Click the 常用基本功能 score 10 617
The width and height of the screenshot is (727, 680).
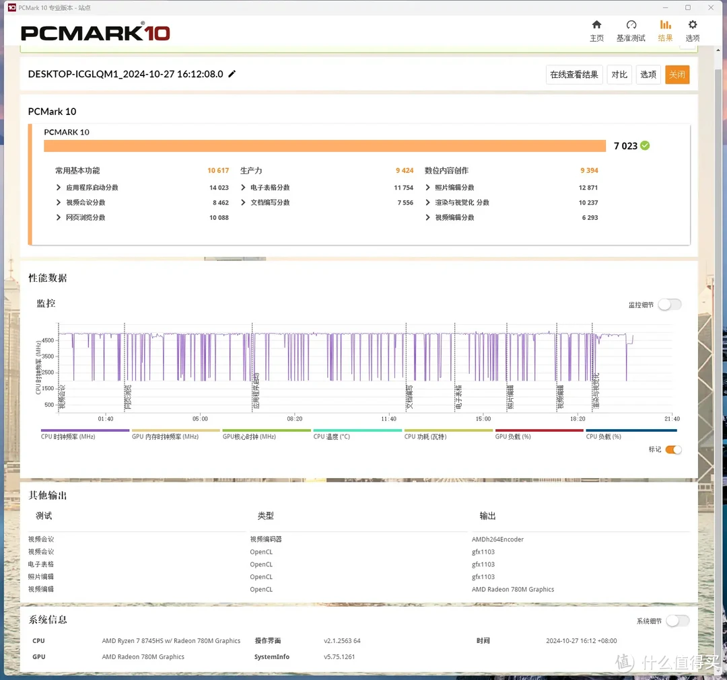click(x=218, y=170)
